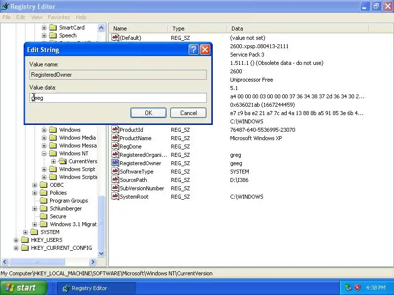Click the (Default) string value icon
This screenshot has height=295, width=394.
point(115,37)
